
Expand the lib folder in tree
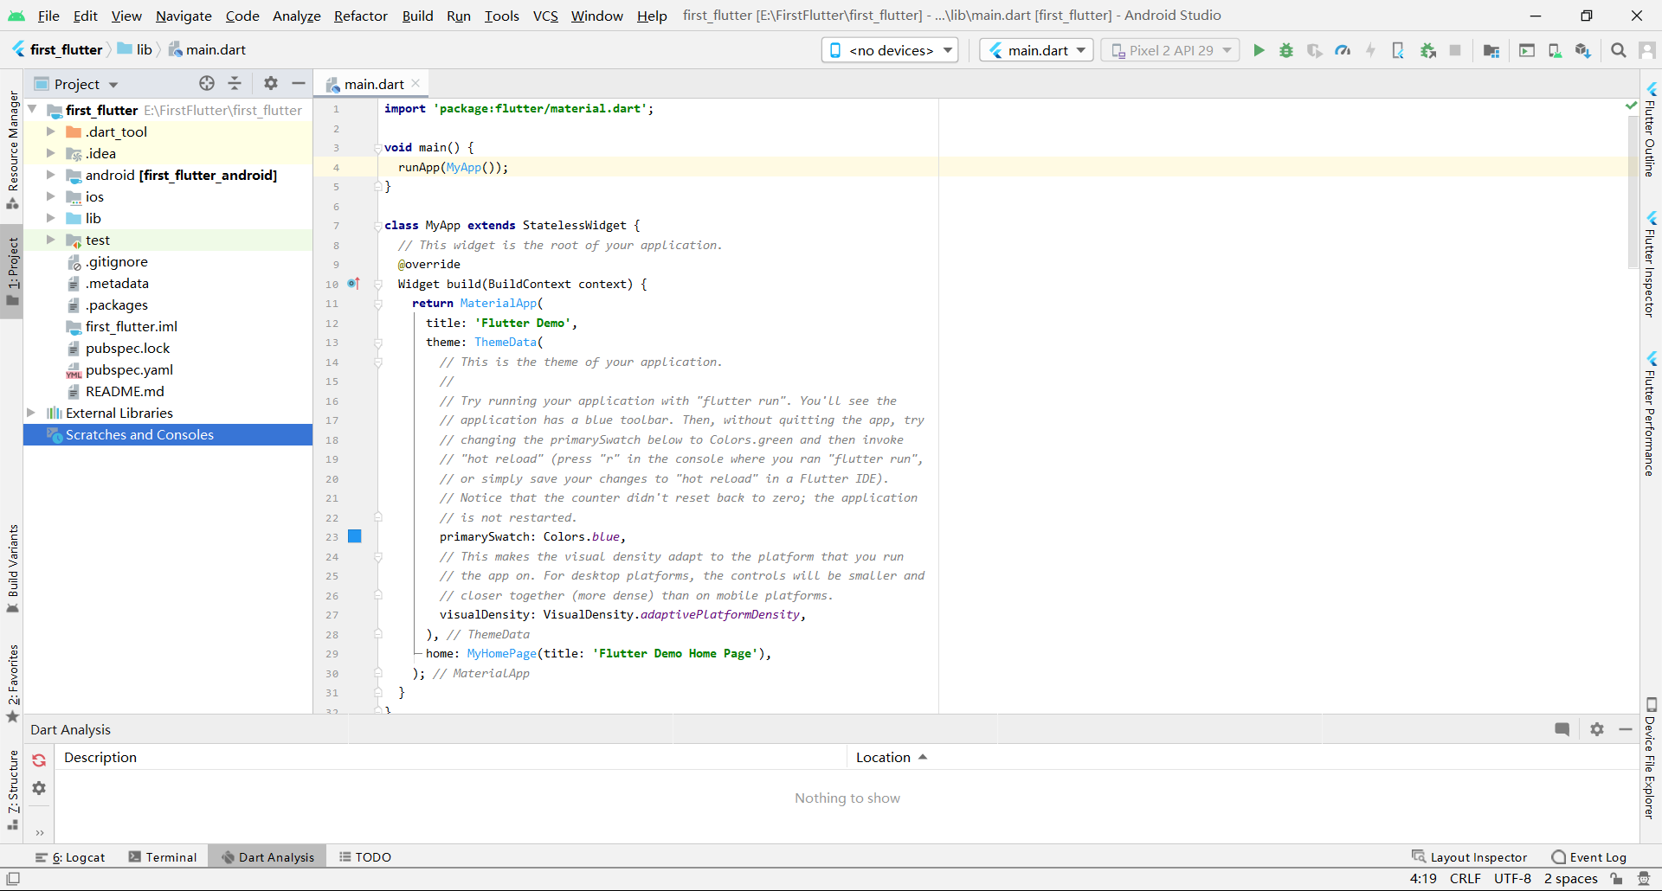pos(50,218)
